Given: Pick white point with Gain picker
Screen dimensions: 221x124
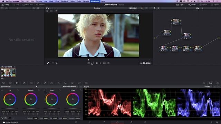Looking at the screenshot, I should coord(45,90).
